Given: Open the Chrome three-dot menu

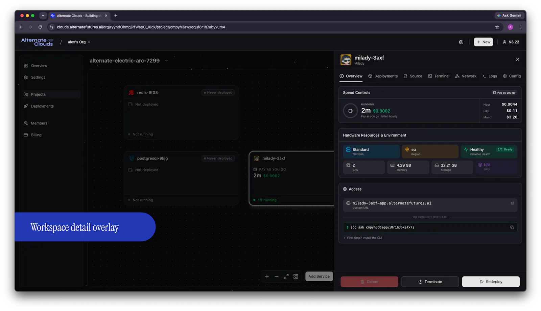Looking at the screenshot, I should click(x=520, y=27).
